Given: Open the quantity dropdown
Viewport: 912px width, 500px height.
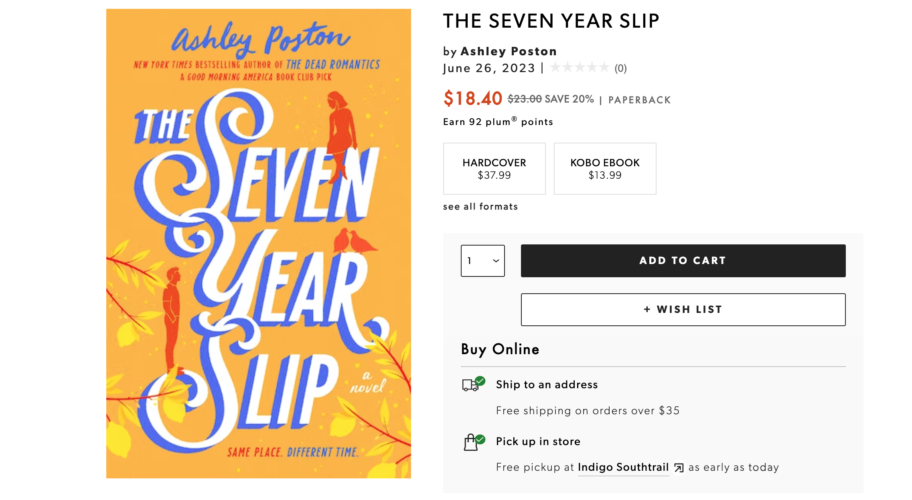Looking at the screenshot, I should (x=482, y=261).
